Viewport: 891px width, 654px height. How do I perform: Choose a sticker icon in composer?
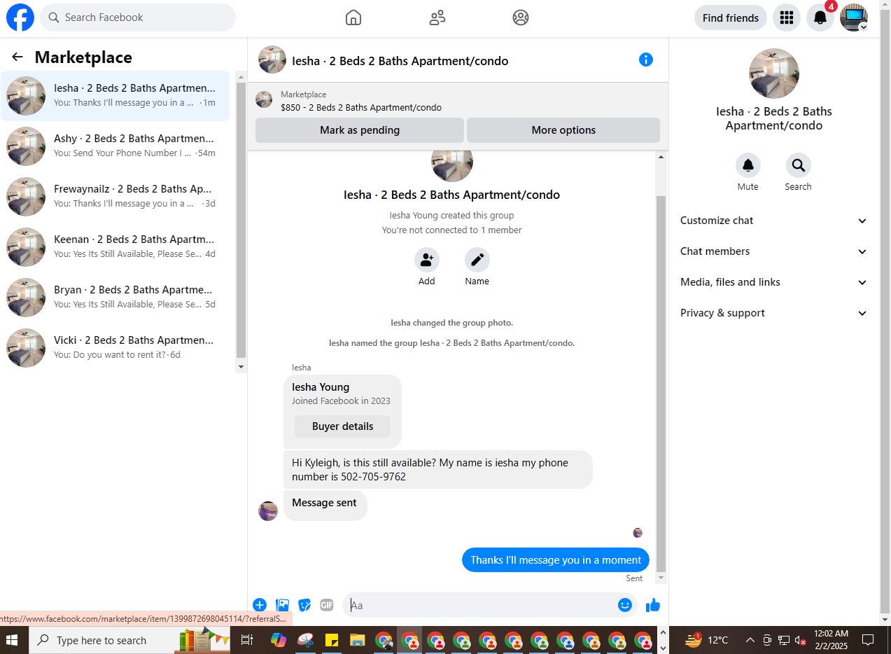(304, 605)
